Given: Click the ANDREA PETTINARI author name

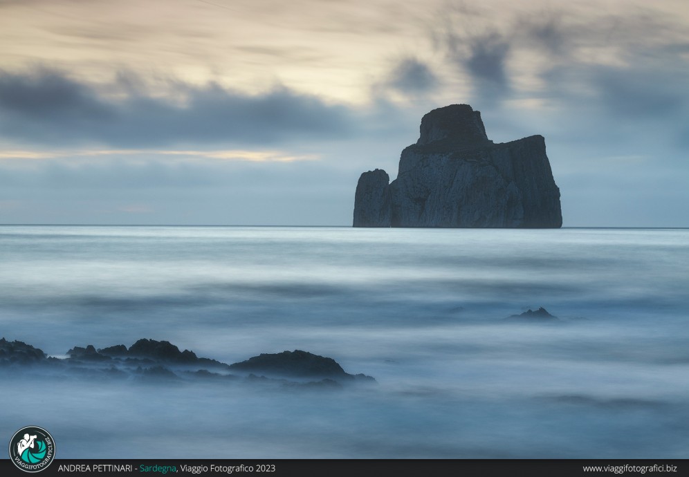Looking at the screenshot, I should pos(95,468).
